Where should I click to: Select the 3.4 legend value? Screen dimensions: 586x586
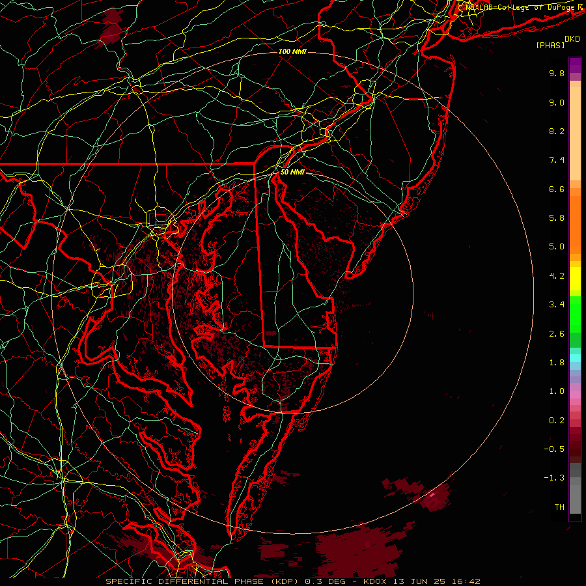(557, 305)
